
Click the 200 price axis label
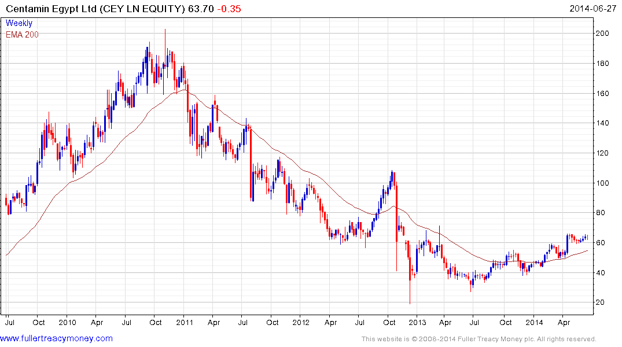tap(602, 34)
